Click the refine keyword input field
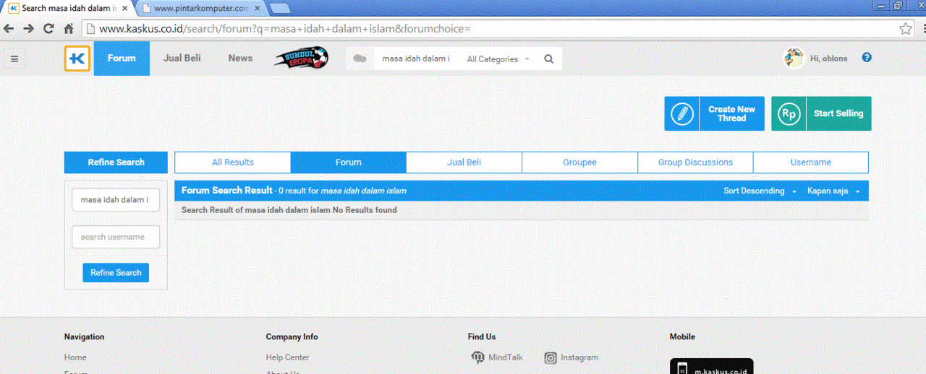Image resolution: width=926 pixels, height=374 pixels. (x=116, y=200)
